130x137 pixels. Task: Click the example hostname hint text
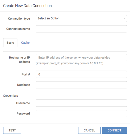click(x=69, y=63)
